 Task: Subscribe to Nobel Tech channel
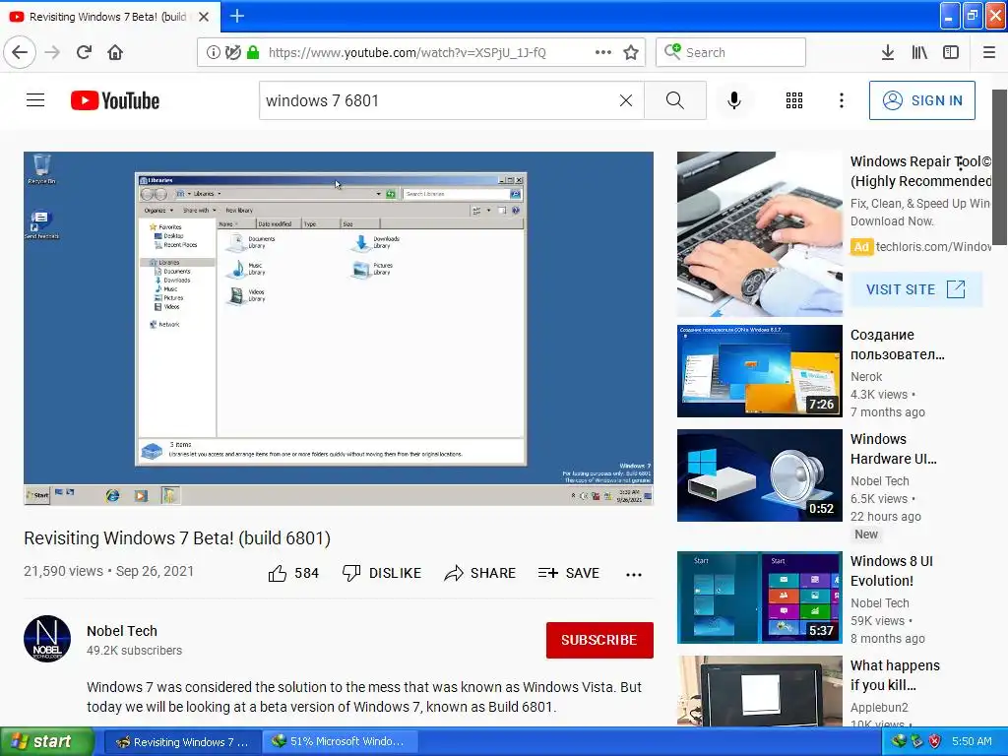coord(599,640)
